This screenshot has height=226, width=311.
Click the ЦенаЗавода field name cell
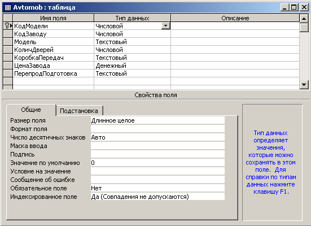click(x=54, y=66)
